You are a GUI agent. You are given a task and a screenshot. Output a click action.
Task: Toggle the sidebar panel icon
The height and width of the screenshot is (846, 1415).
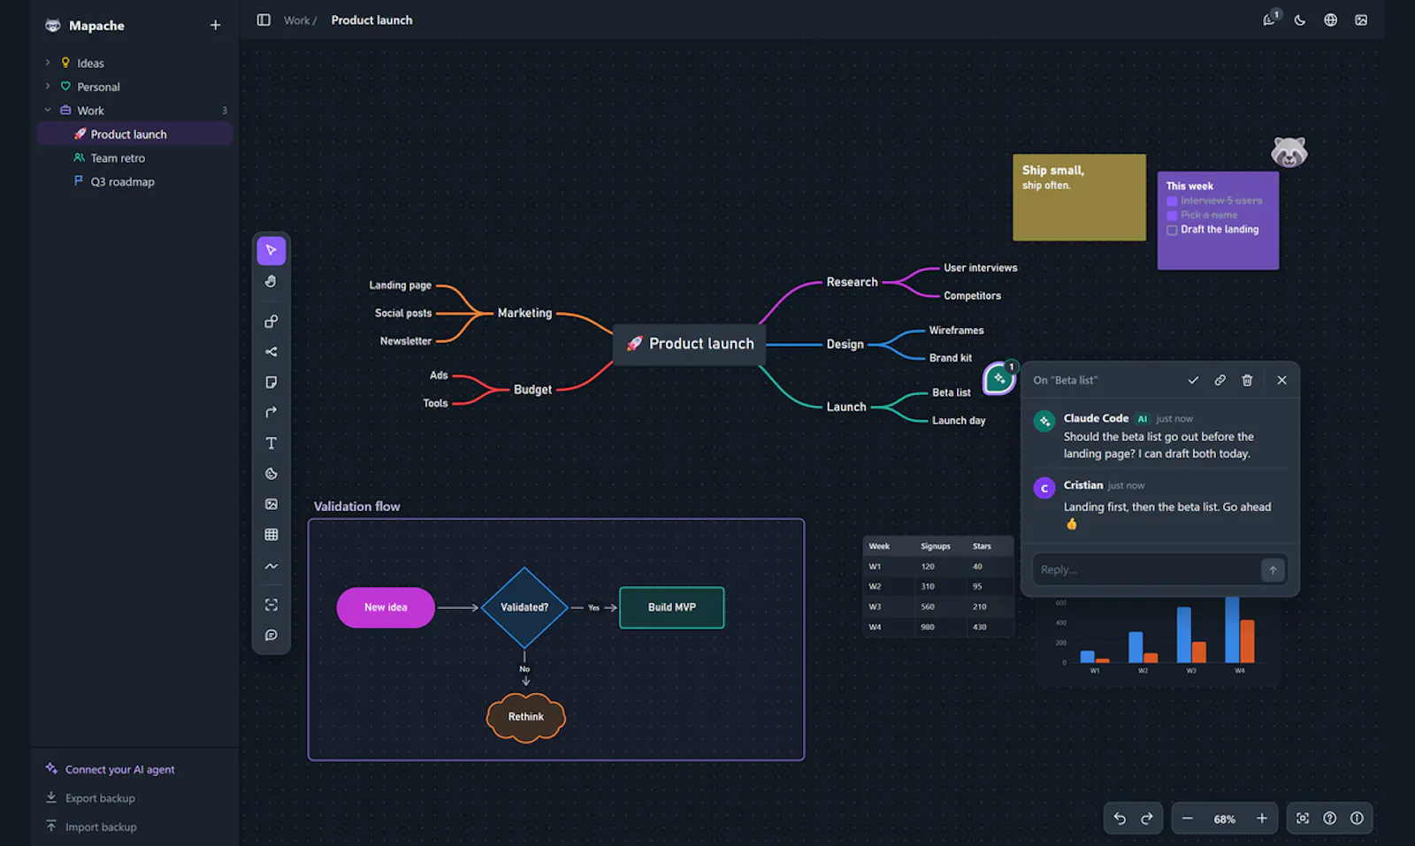[264, 20]
